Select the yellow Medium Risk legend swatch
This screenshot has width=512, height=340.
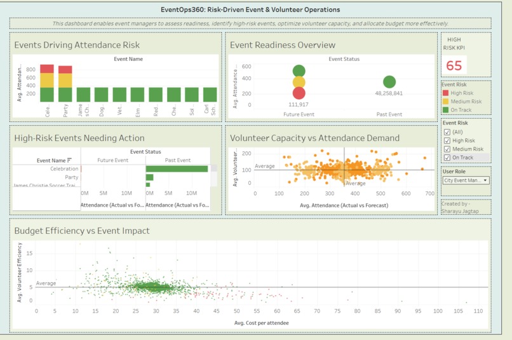[x=445, y=102]
